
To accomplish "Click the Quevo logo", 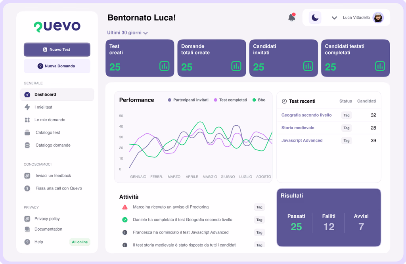I will click(x=57, y=27).
